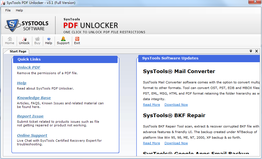Click the SysTools Software logo
The image size is (262, 159).
coord(27,26)
